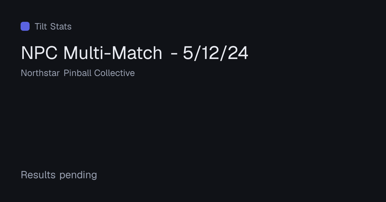
Task: Click the Northstar Pinball Collective subtitle
Action: tap(78, 73)
